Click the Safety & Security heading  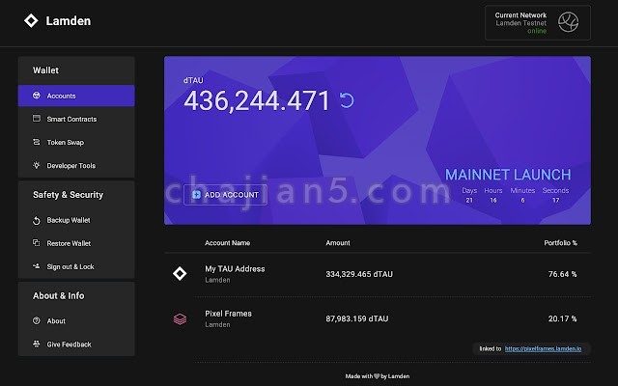point(69,195)
